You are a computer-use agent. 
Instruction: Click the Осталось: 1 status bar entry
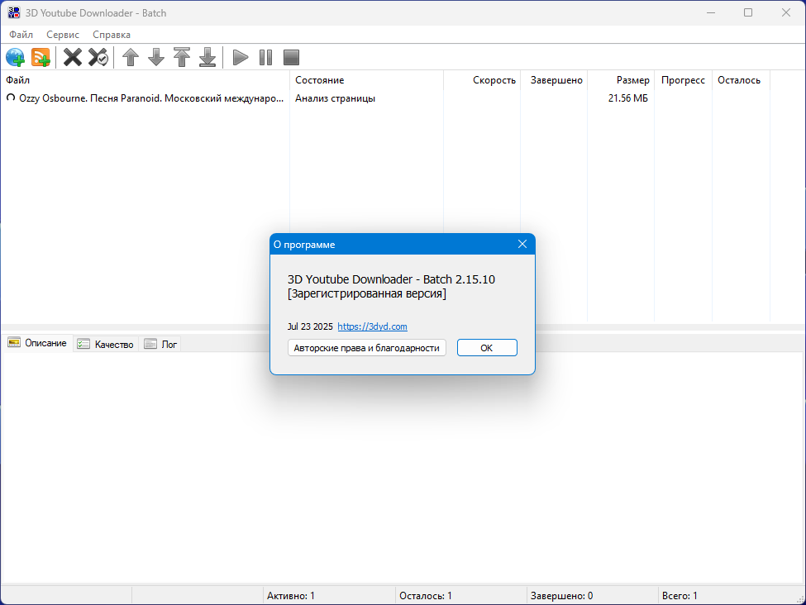(426, 596)
